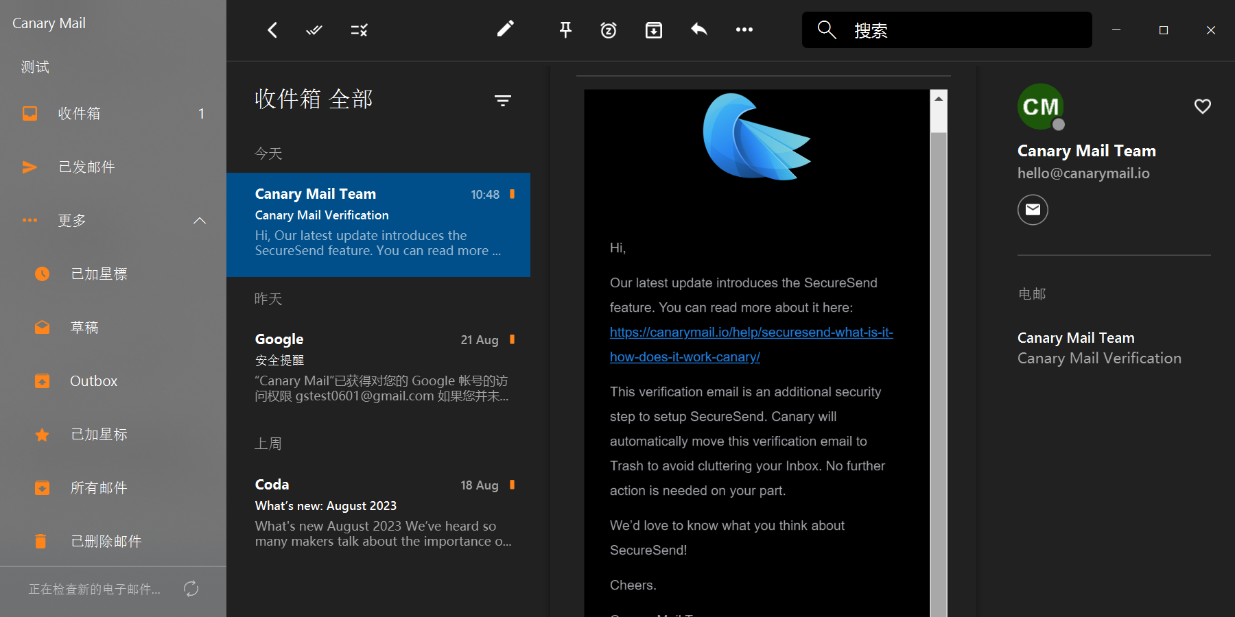Image resolution: width=1235 pixels, height=617 pixels.
Task: Open the bulk select/clean-up list icon
Action: point(360,30)
